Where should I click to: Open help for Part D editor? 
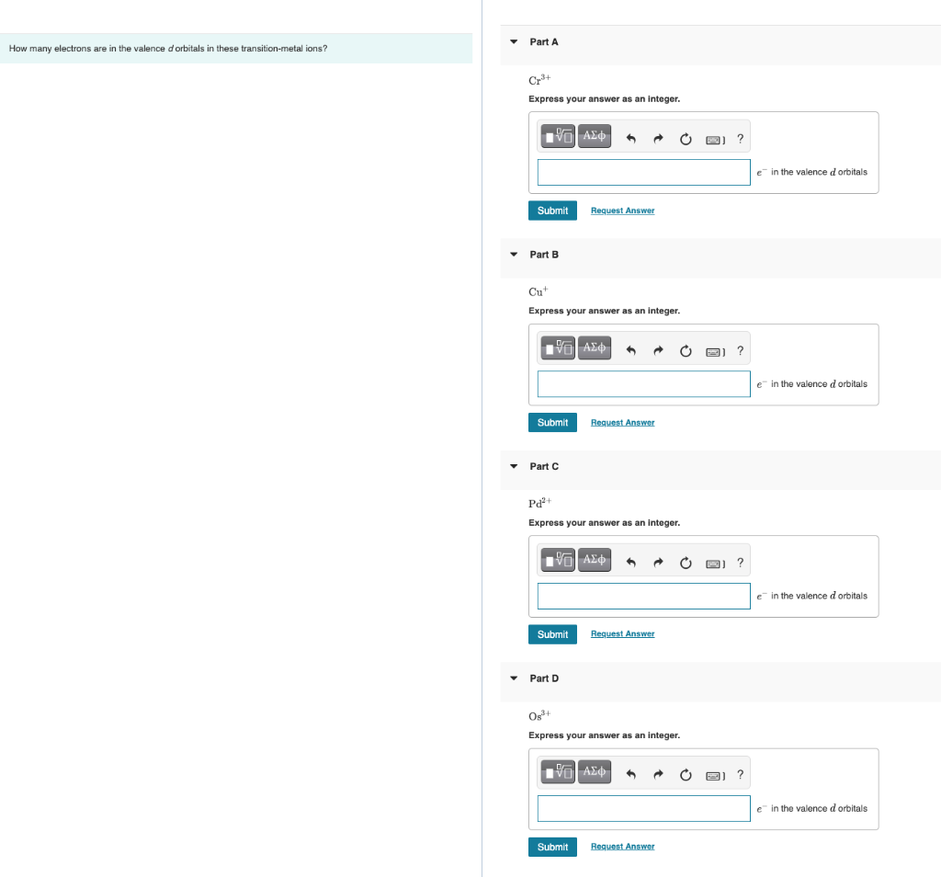click(x=741, y=774)
